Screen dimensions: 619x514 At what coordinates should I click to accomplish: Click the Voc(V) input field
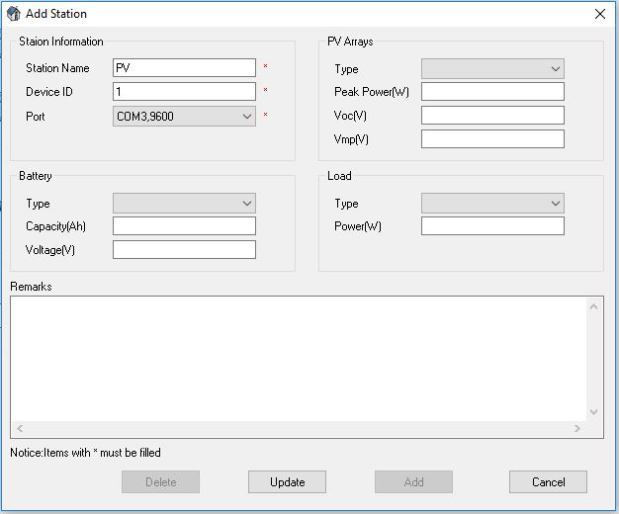(x=492, y=116)
